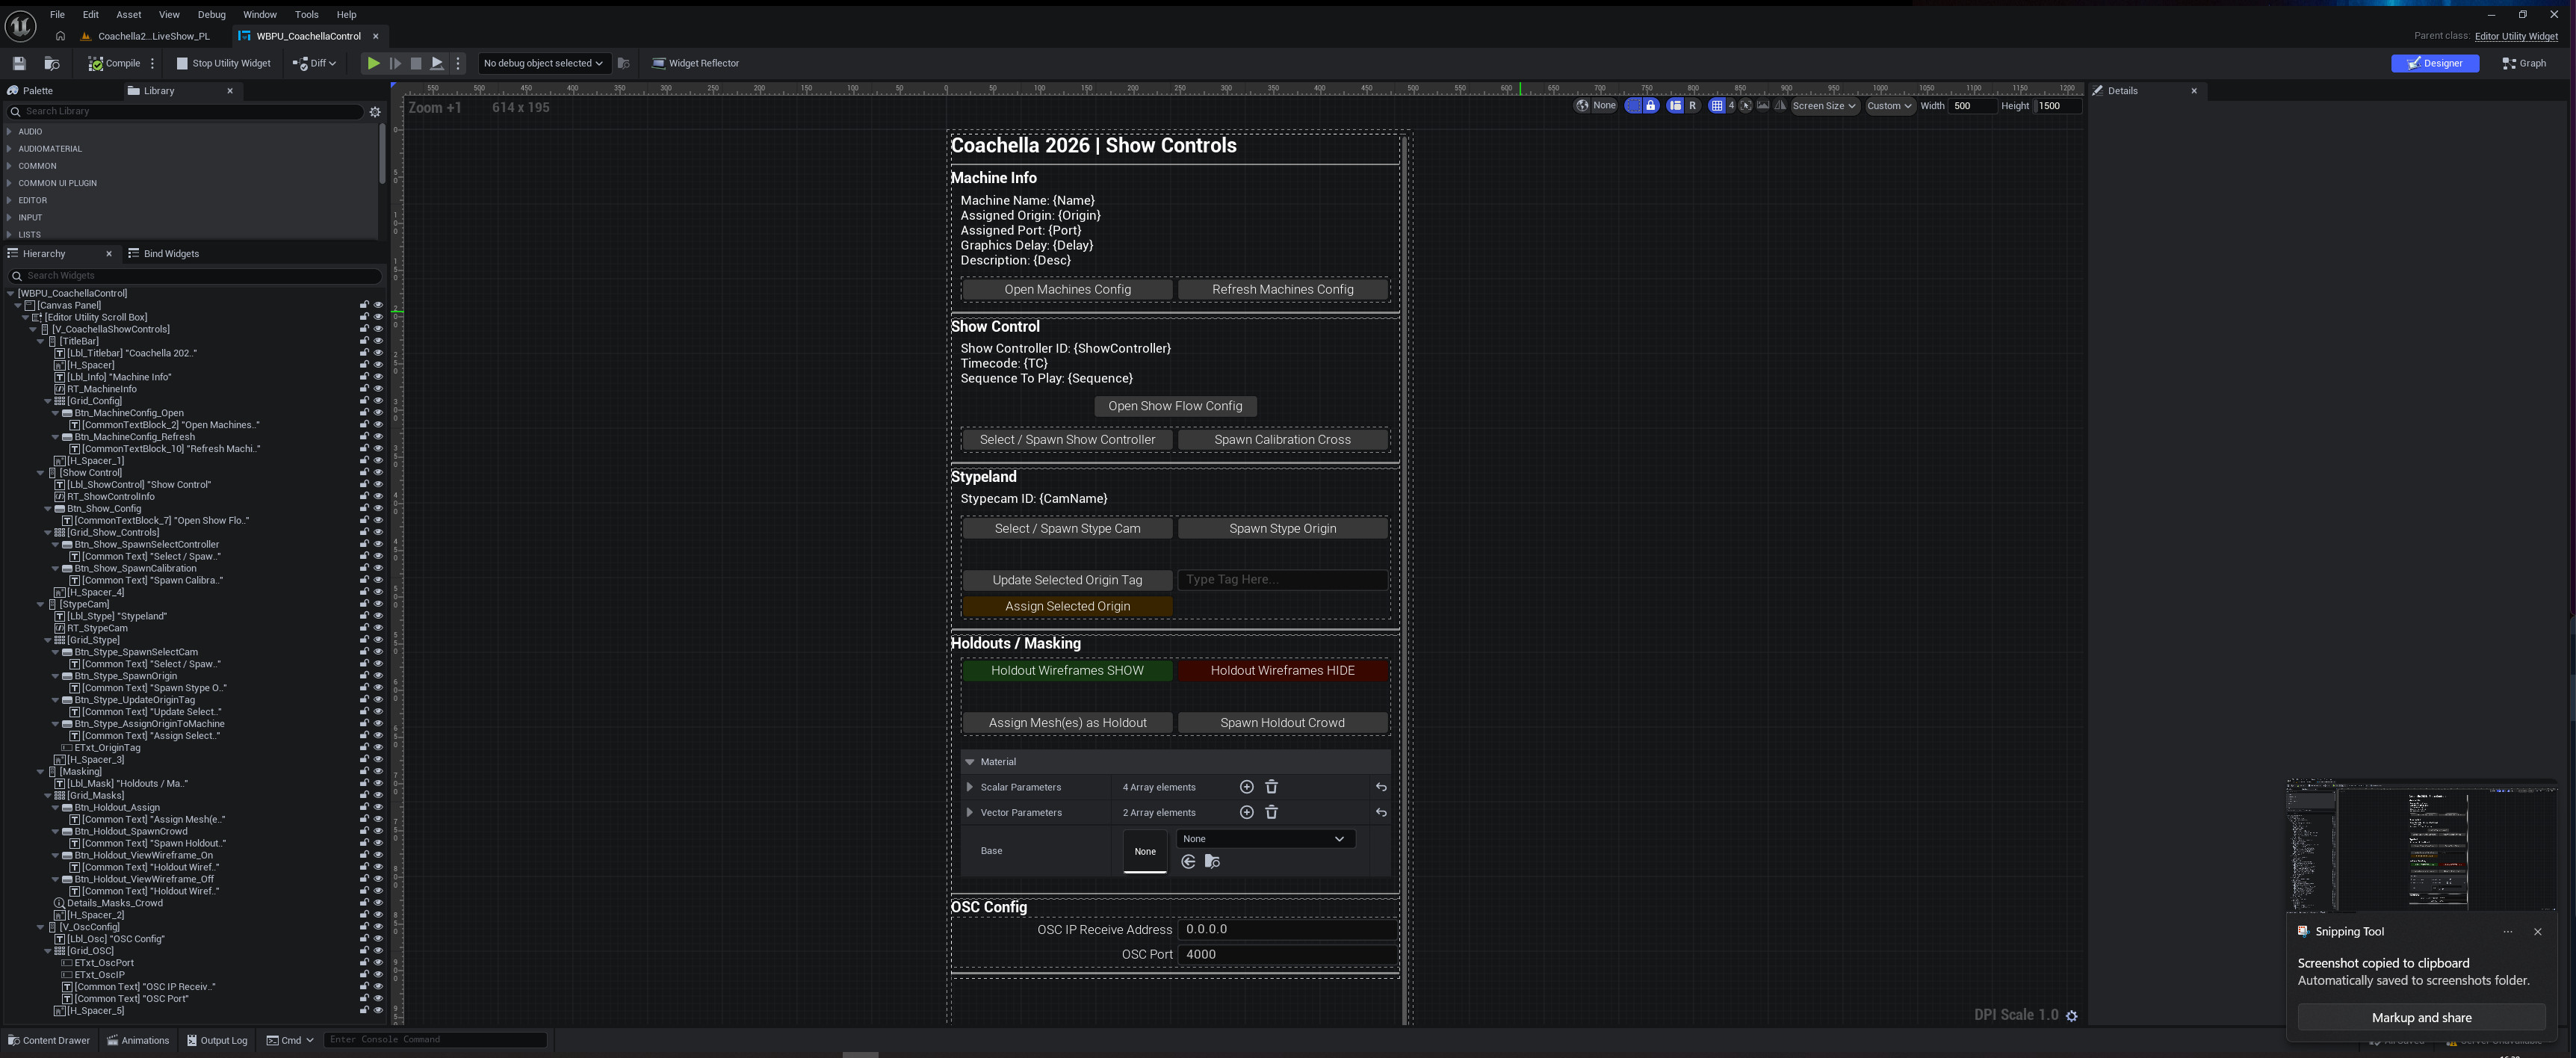Open the Asset menu

(x=128, y=14)
